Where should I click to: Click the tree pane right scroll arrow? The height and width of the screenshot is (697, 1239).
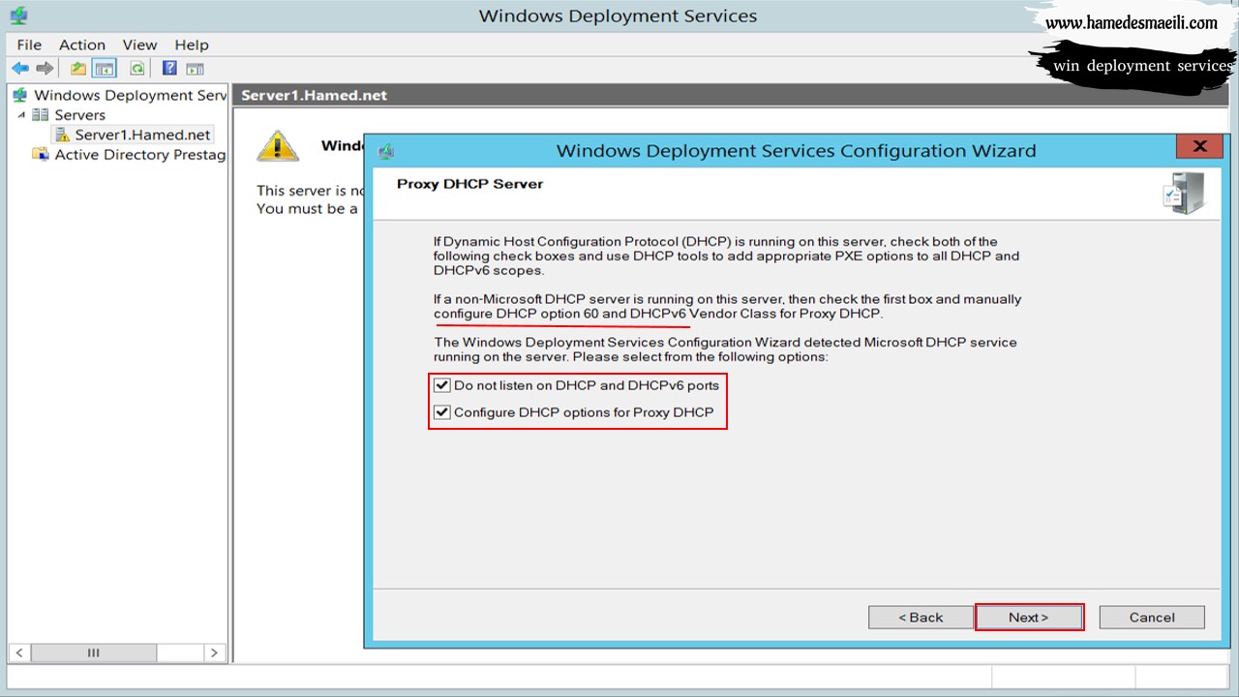[x=215, y=653]
